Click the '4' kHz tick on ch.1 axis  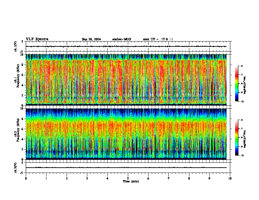click(23, 85)
